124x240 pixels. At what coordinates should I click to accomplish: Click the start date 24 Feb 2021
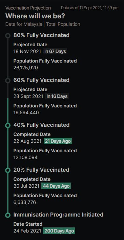coord(27,231)
